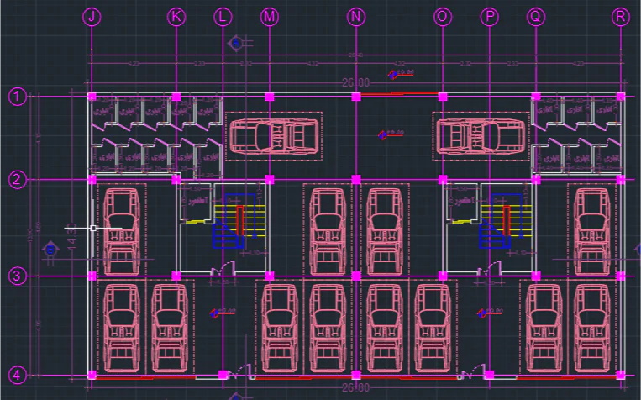Select grid bubble Q at the top

click(535, 17)
